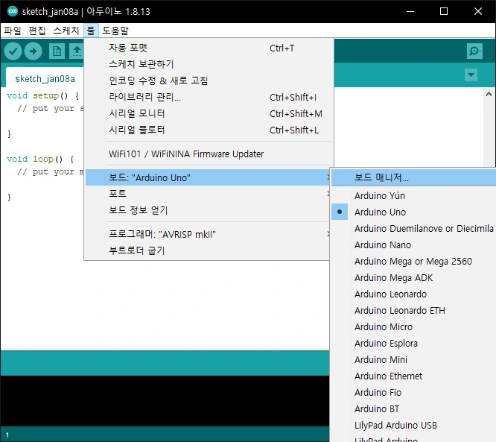The height and width of the screenshot is (442, 496).
Task: Launch 시리얼 플로터
Action: [209, 130]
